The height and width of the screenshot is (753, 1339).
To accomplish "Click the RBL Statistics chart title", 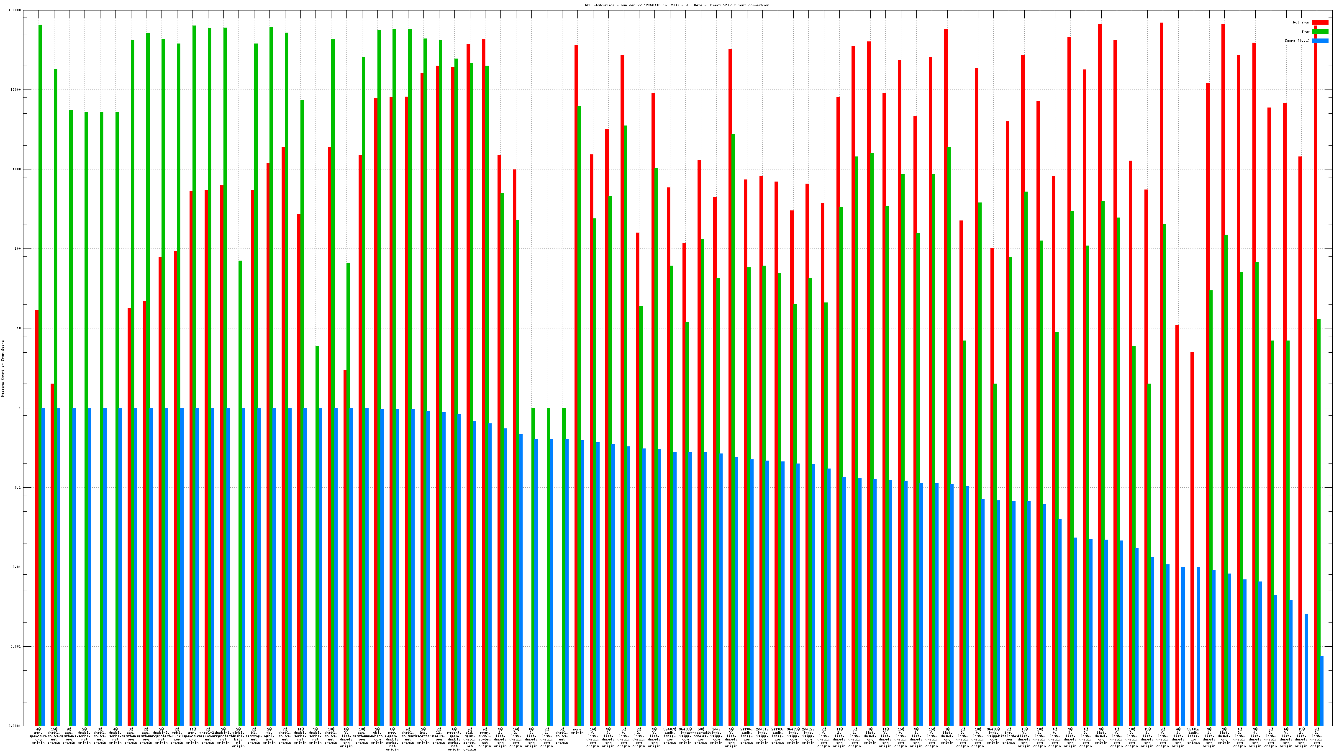I will (677, 5).
